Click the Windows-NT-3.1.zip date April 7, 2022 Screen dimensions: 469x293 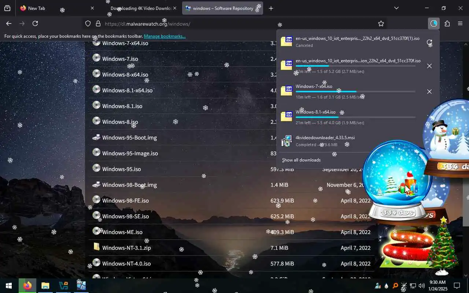[x=355, y=248]
